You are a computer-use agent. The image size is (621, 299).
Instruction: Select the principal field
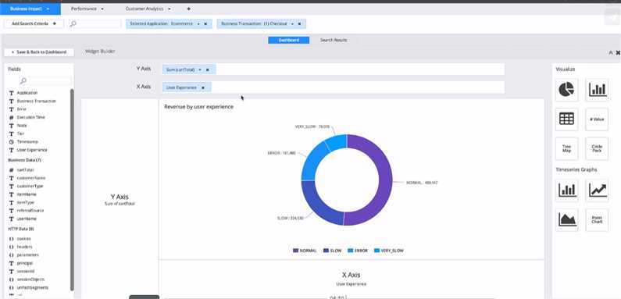click(x=25, y=263)
